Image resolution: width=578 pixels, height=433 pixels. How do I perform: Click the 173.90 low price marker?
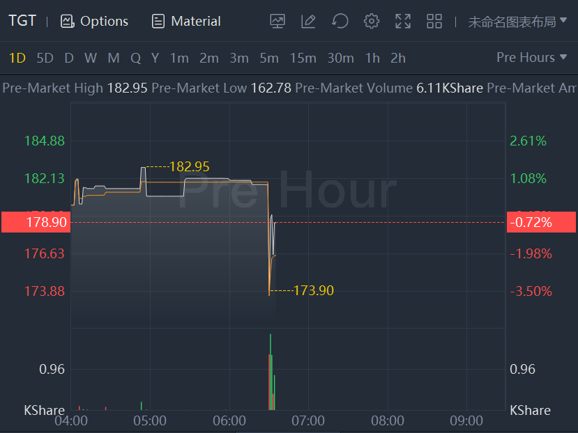pyautogui.click(x=313, y=291)
